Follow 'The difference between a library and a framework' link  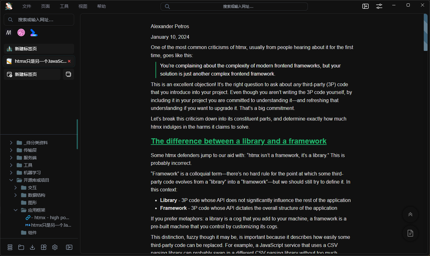click(x=239, y=141)
